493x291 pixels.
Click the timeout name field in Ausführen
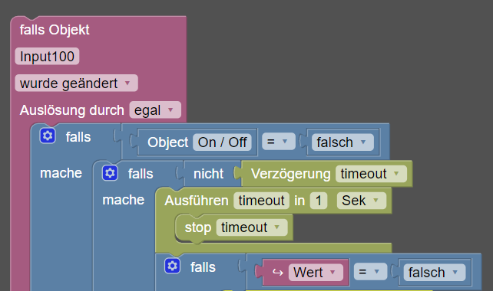261,201
